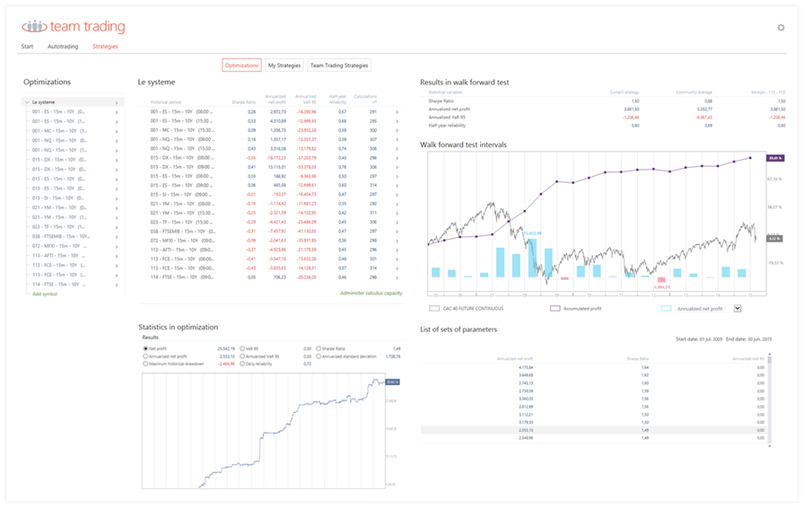Click arrow icon beside Le systeme tree header
The image size is (804, 509).
(117, 102)
